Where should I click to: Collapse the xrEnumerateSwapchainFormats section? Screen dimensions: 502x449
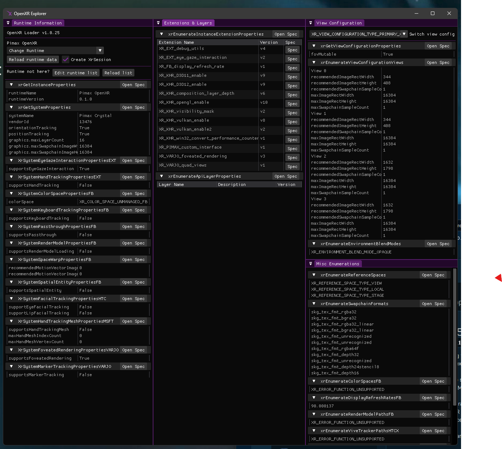click(x=314, y=304)
